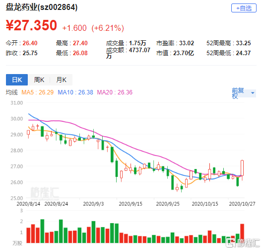Click the last tall red candlestick
The height and width of the screenshot is (251, 263).
tap(242, 168)
